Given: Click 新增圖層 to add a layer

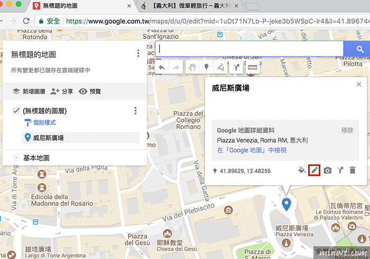Looking at the screenshot, I should coord(29,91).
